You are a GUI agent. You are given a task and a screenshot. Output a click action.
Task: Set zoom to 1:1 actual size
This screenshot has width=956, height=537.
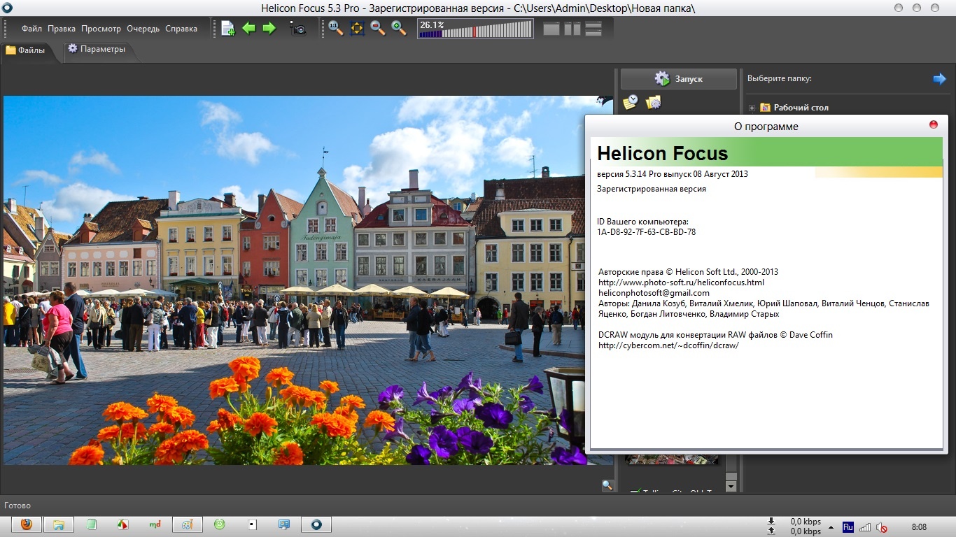[336, 29]
